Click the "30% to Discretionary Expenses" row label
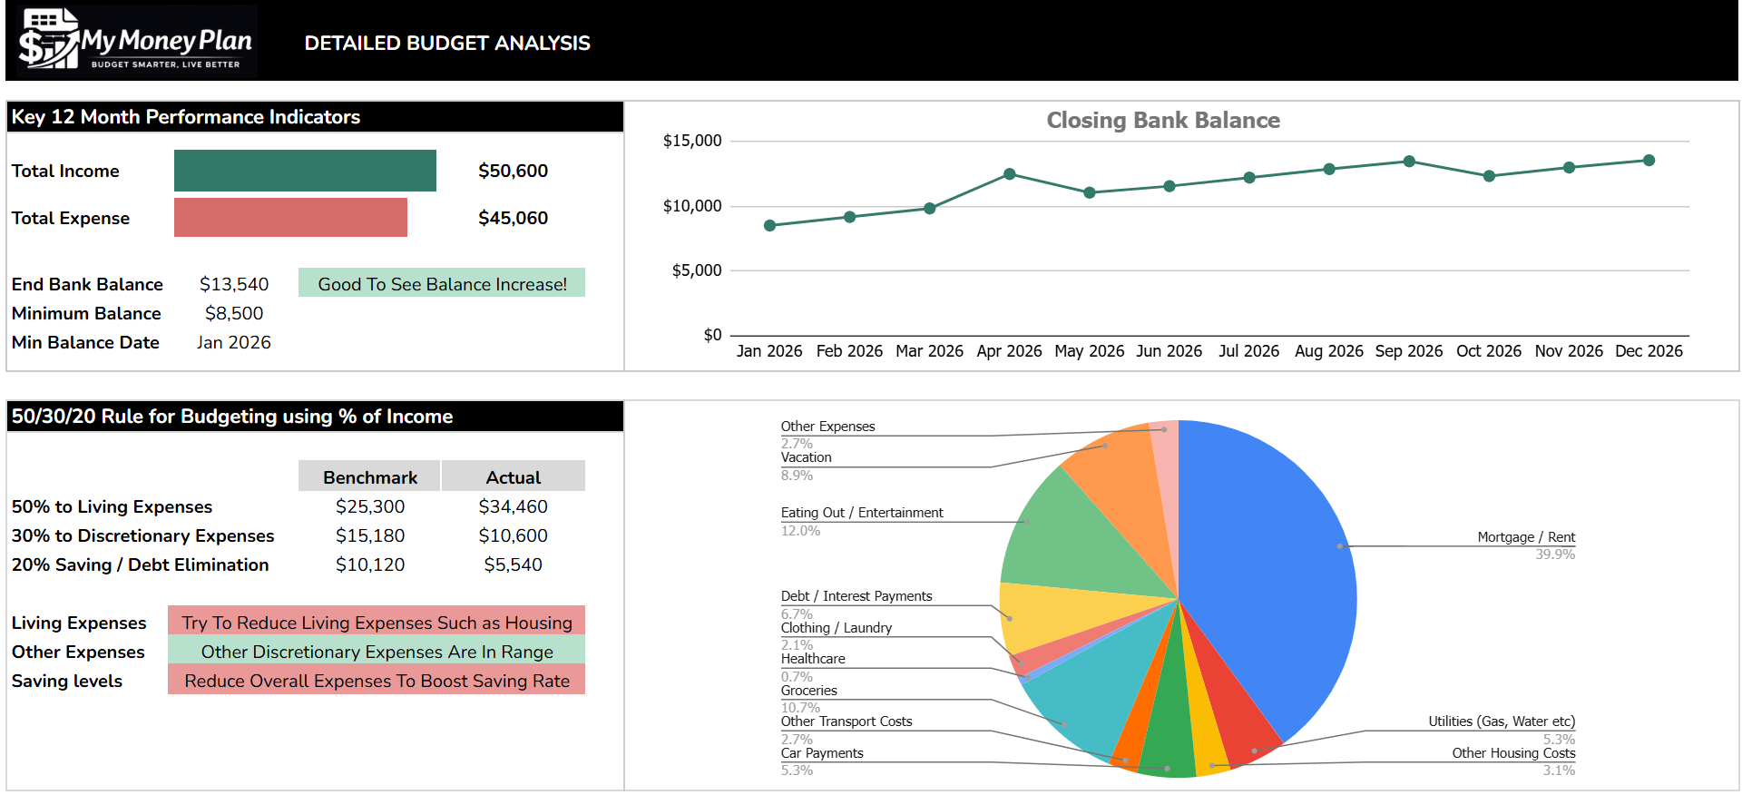The width and height of the screenshot is (1742, 795). coord(142,535)
